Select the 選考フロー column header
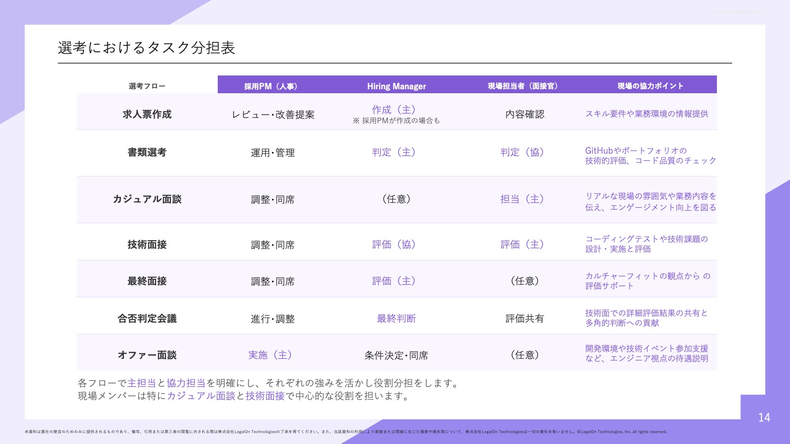This screenshot has height=444, width=790. [147, 86]
